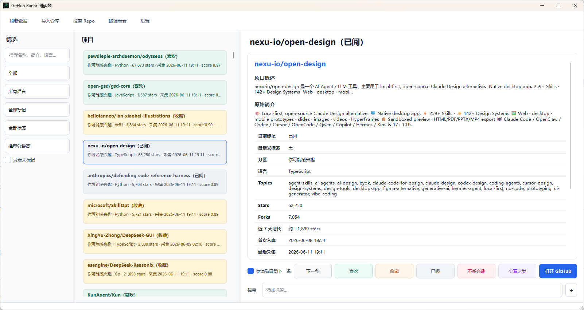The height and width of the screenshot is (310, 584).
Task: Open the 全部 partition dropdown
Action: [x=37, y=73]
